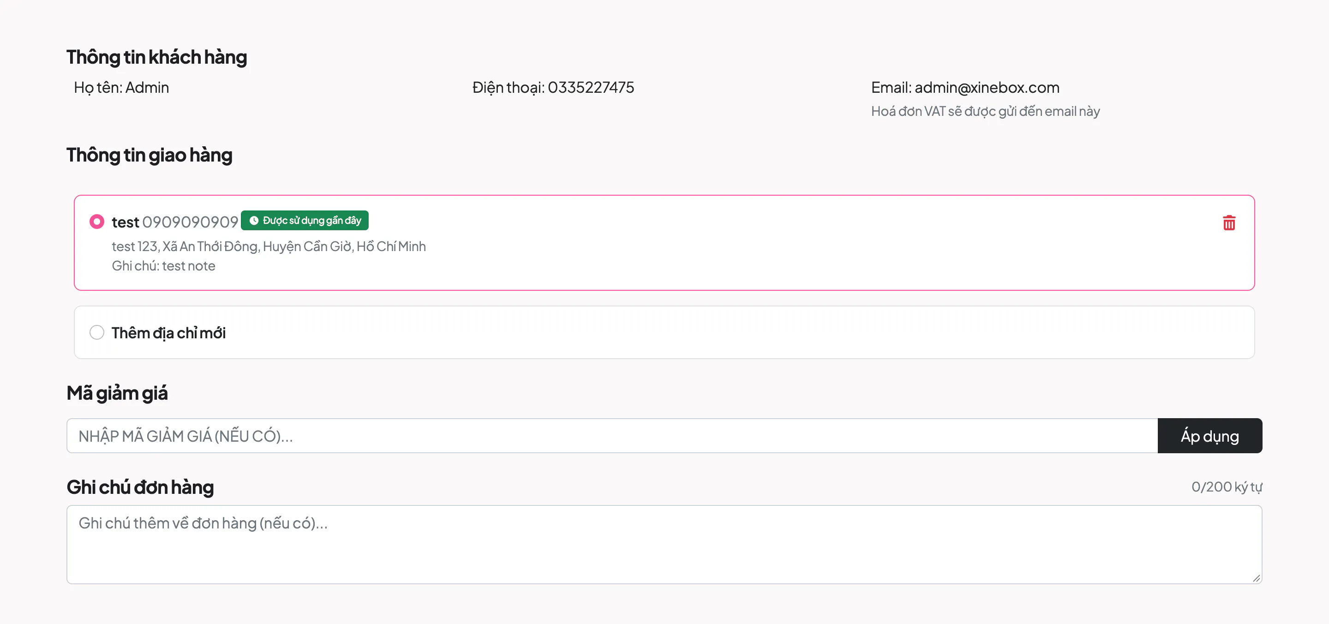Select the test 0909090909 address radio
The image size is (1329, 624).
coord(96,222)
